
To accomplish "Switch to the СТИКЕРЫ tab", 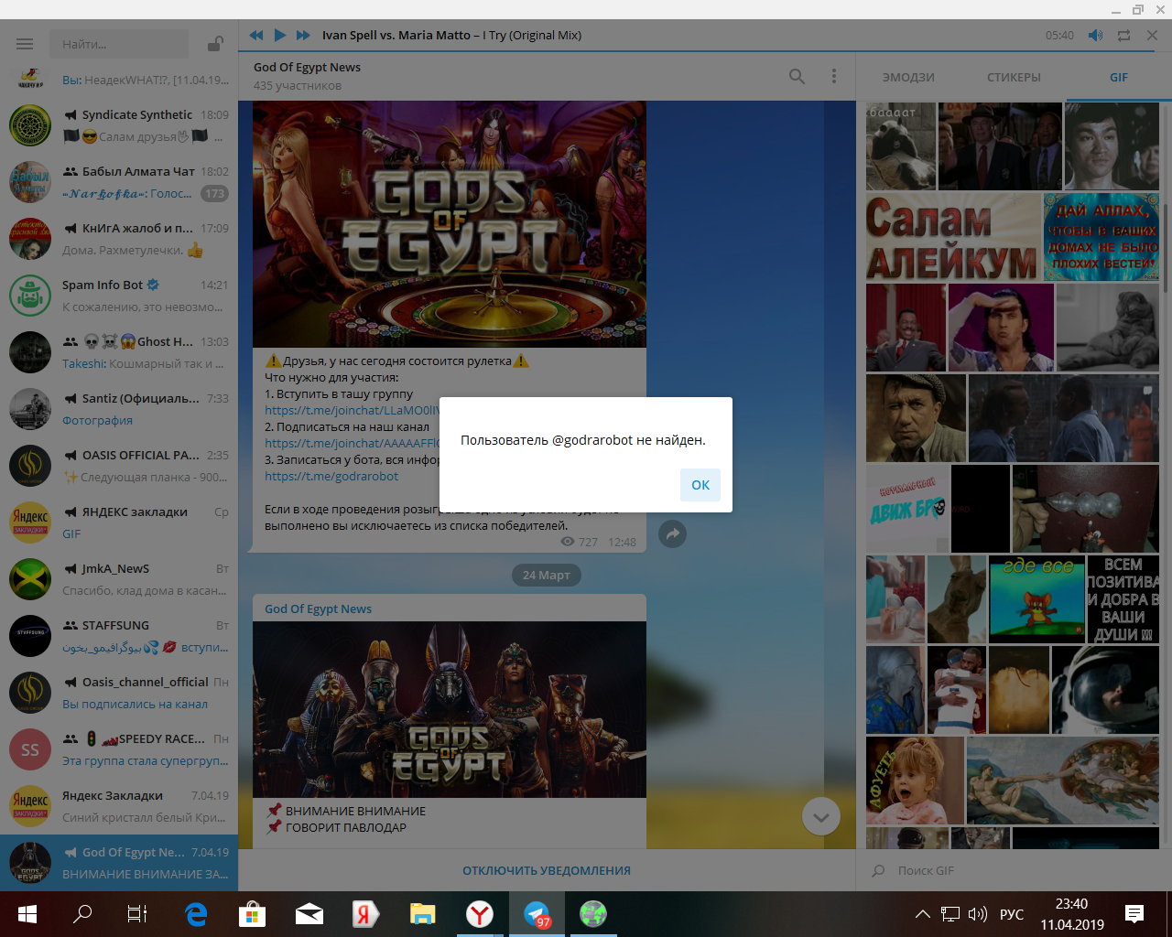I will click(1014, 78).
